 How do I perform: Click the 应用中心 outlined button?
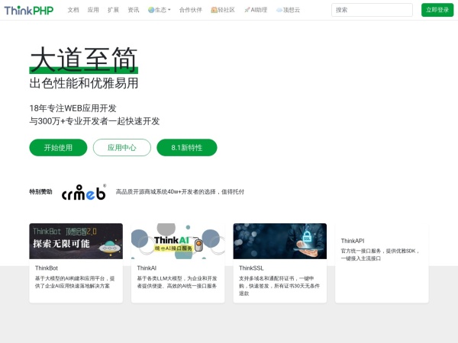pyautogui.click(x=121, y=148)
